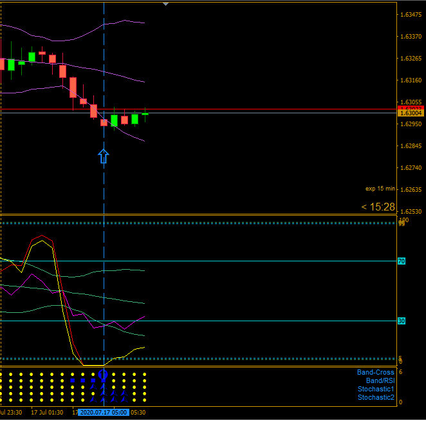
Task: Click the 1.62845 price scale value
Action: [x=411, y=146]
